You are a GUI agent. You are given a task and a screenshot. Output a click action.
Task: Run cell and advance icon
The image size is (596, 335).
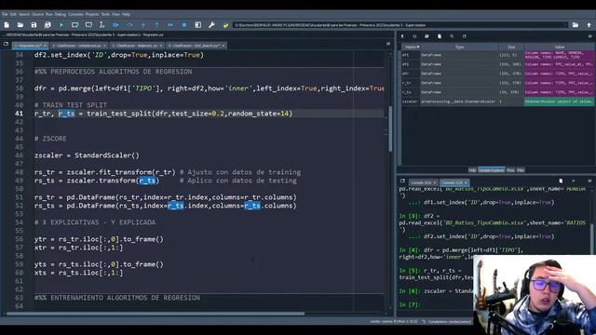[x=88, y=25]
